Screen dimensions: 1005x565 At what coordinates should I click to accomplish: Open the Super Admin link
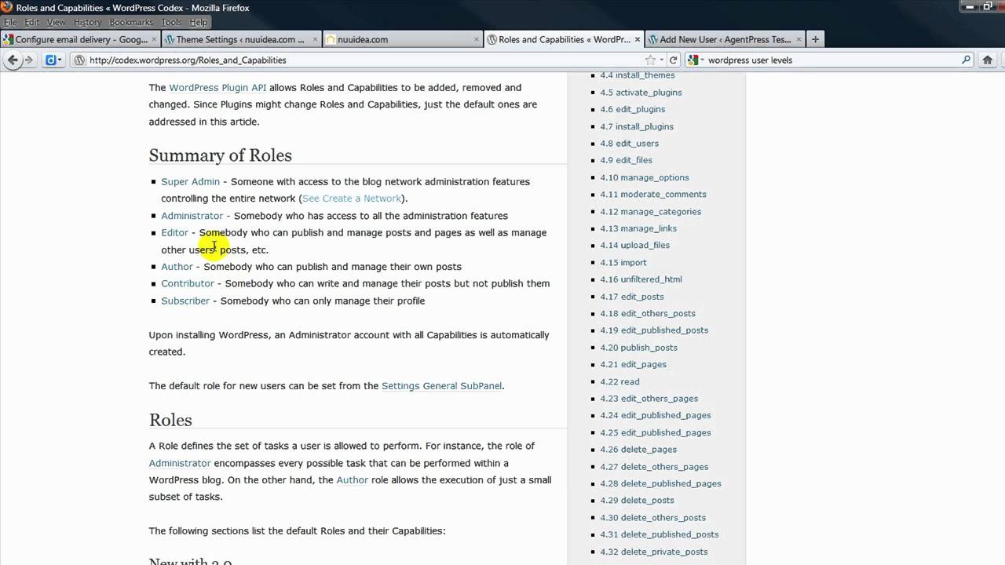(190, 181)
